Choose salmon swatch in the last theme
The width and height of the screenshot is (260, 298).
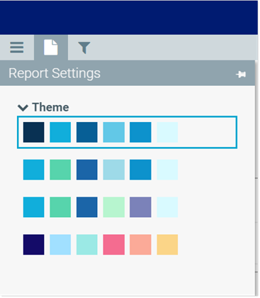(140, 245)
